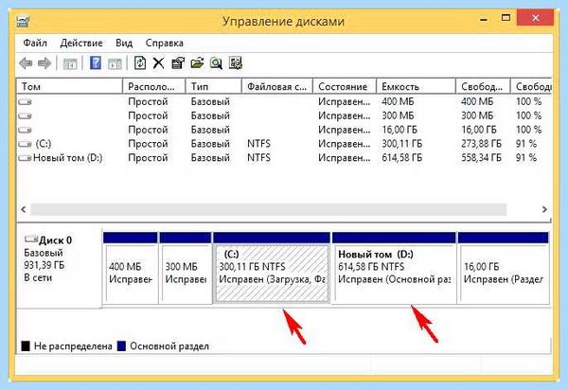Toggle the action pane toolbar icon
This screenshot has height=390, width=568.
115,63
